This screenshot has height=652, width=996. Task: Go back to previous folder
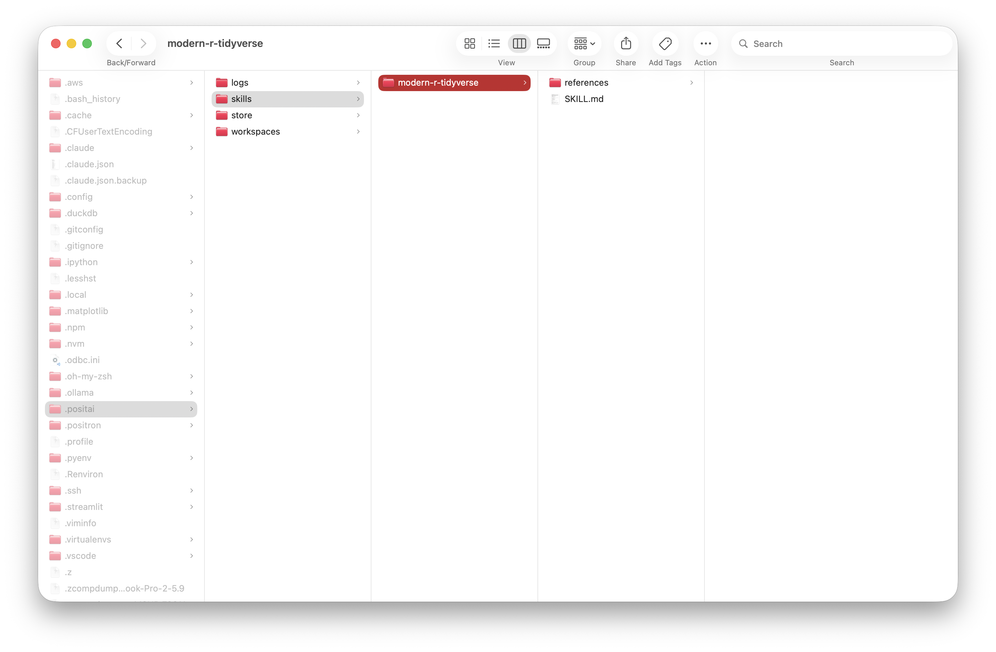119,44
